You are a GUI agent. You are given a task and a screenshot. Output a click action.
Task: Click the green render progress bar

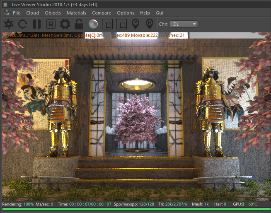click(x=136, y=209)
